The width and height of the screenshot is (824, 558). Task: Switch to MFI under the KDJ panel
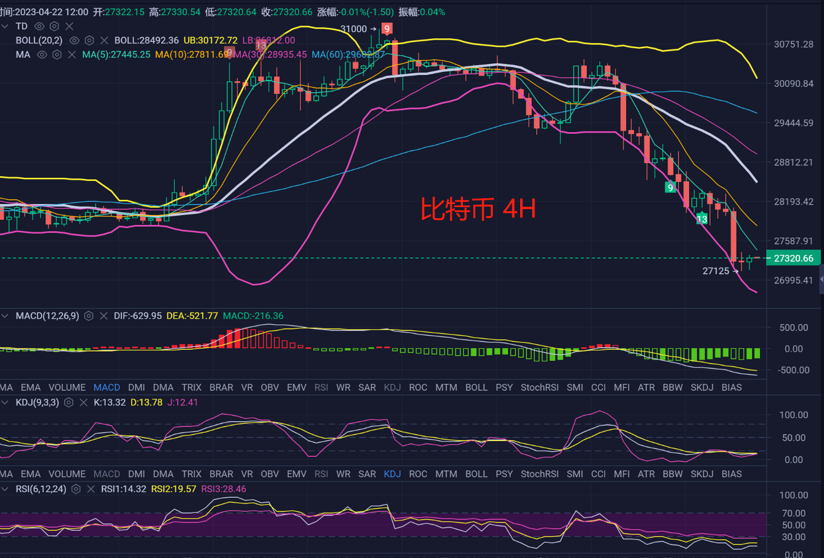622,474
